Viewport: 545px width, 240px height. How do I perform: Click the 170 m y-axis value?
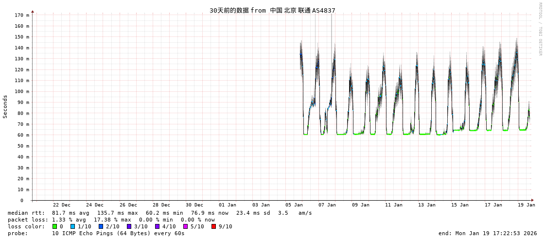22,15
